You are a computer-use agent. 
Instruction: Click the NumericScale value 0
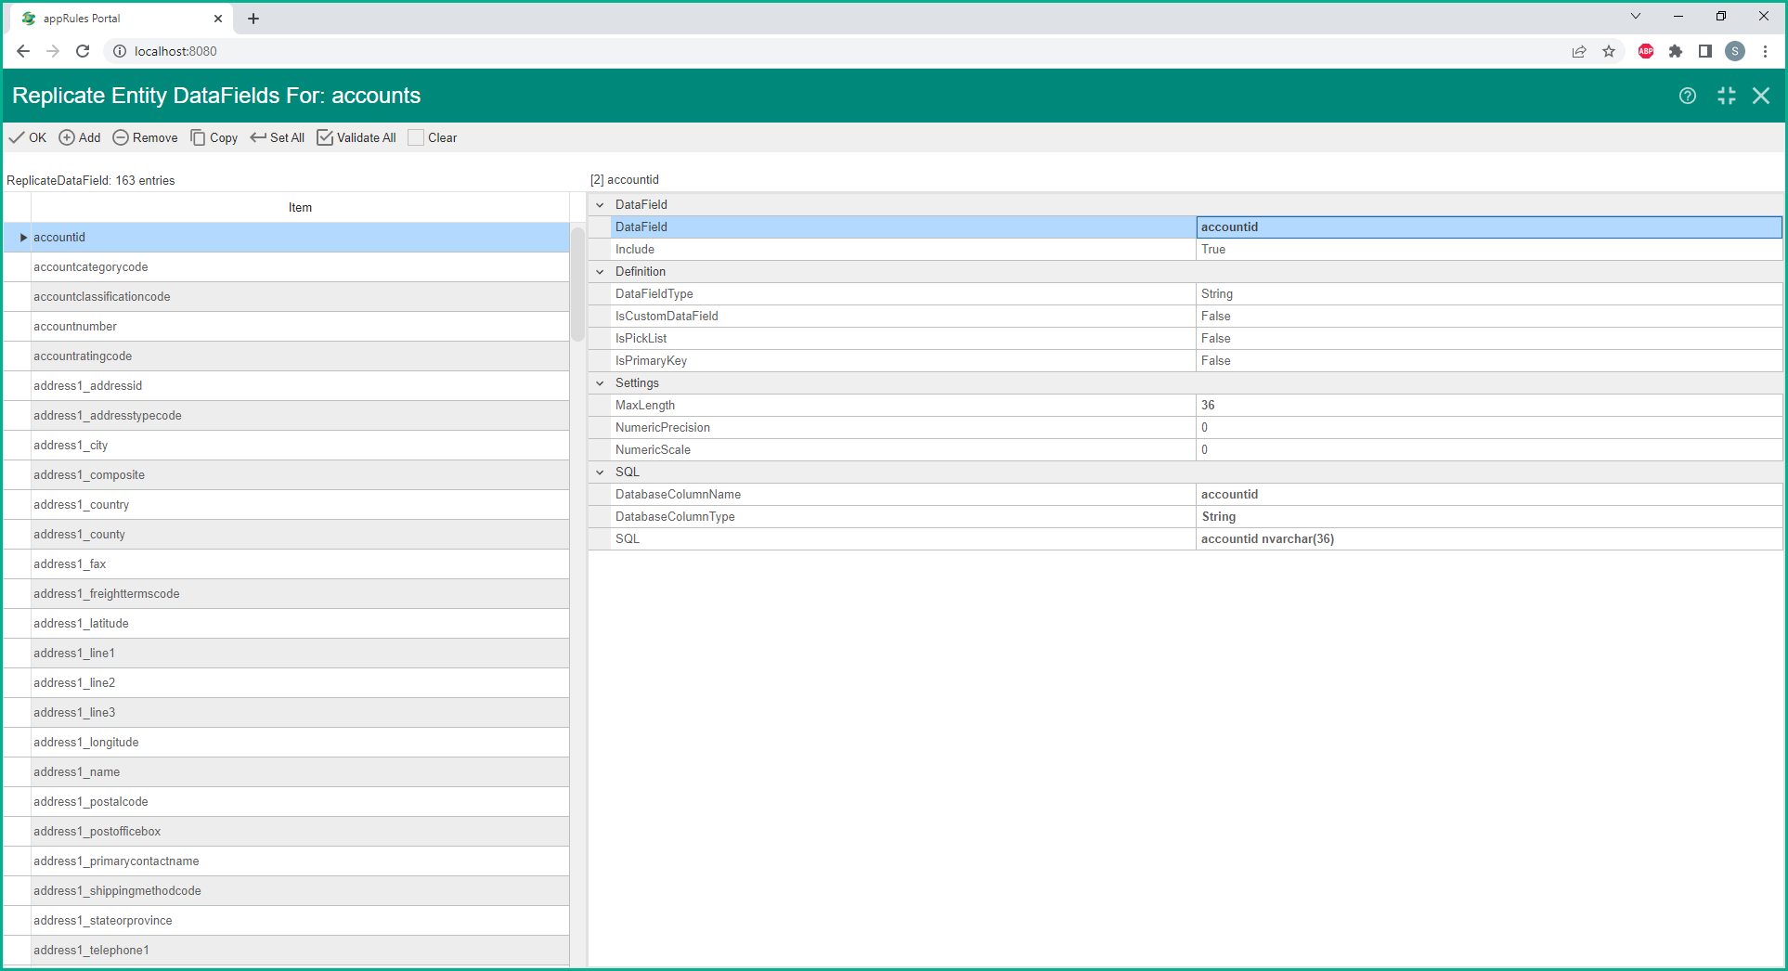pyautogui.click(x=1489, y=449)
